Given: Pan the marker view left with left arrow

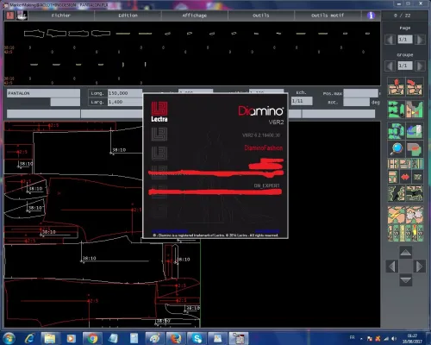Looking at the screenshot, I should pos(391,267).
